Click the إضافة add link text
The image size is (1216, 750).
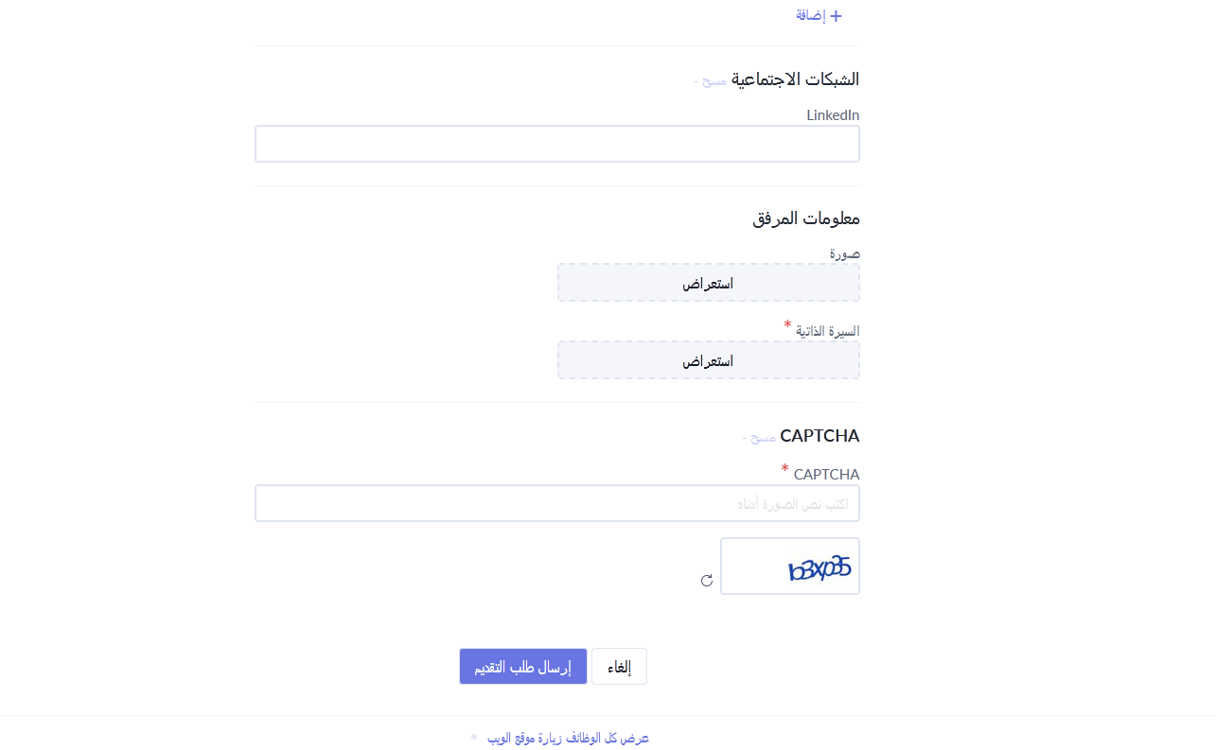coord(811,16)
